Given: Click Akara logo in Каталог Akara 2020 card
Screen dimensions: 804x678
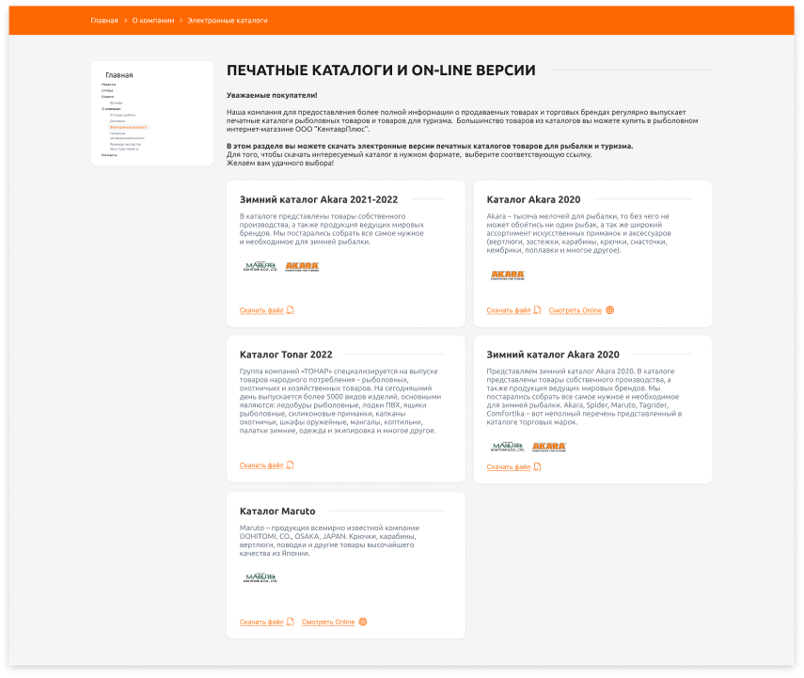Looking at the screenshot, I should (x=508, y=276).
